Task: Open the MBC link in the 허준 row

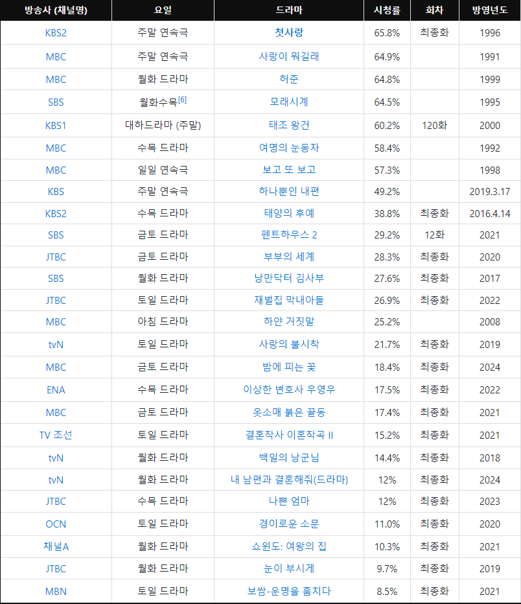Action: pos(56,80)
